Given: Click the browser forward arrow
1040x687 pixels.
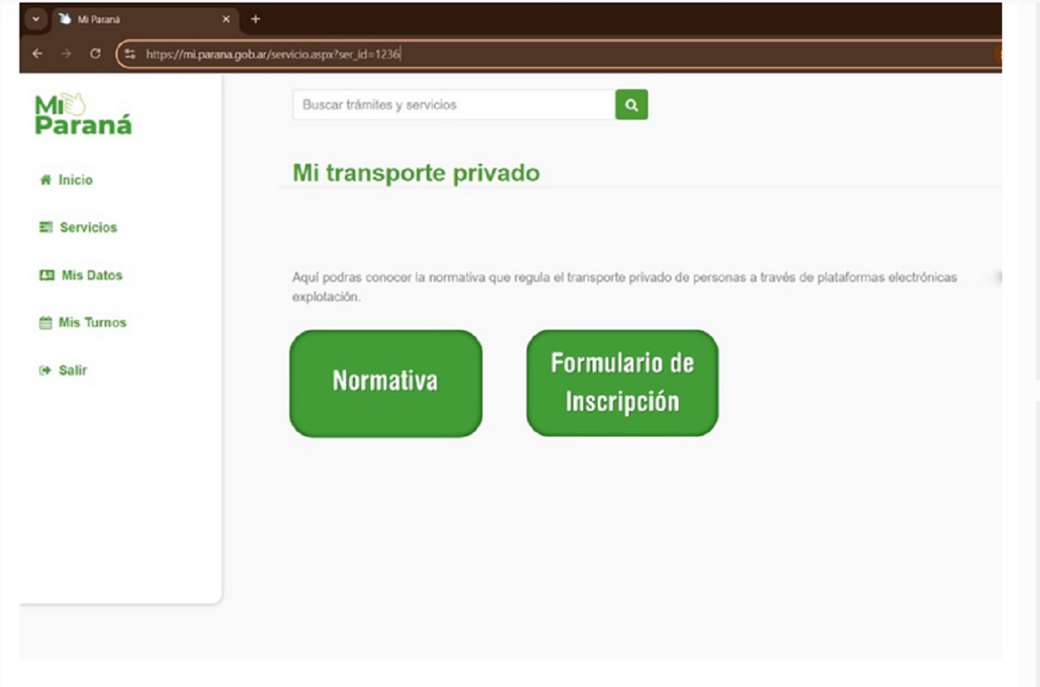Looking at the screenshot, I should [x=66, y=54].
